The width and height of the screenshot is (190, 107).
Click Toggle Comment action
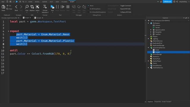(126, 6)
